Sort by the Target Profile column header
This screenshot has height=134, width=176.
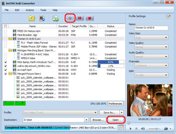tap(79, 26)
